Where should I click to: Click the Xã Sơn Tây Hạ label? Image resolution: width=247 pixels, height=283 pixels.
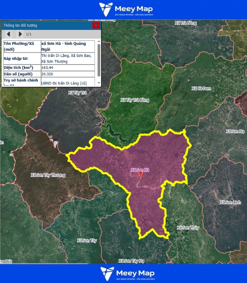tap(131, 261)
